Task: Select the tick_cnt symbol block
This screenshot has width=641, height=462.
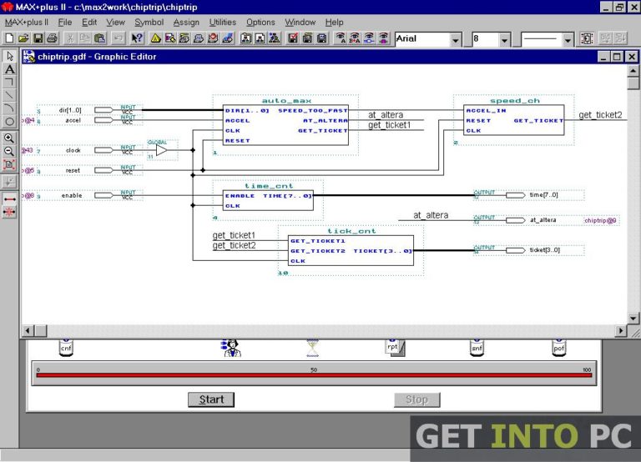Action: tap(351, 250)
